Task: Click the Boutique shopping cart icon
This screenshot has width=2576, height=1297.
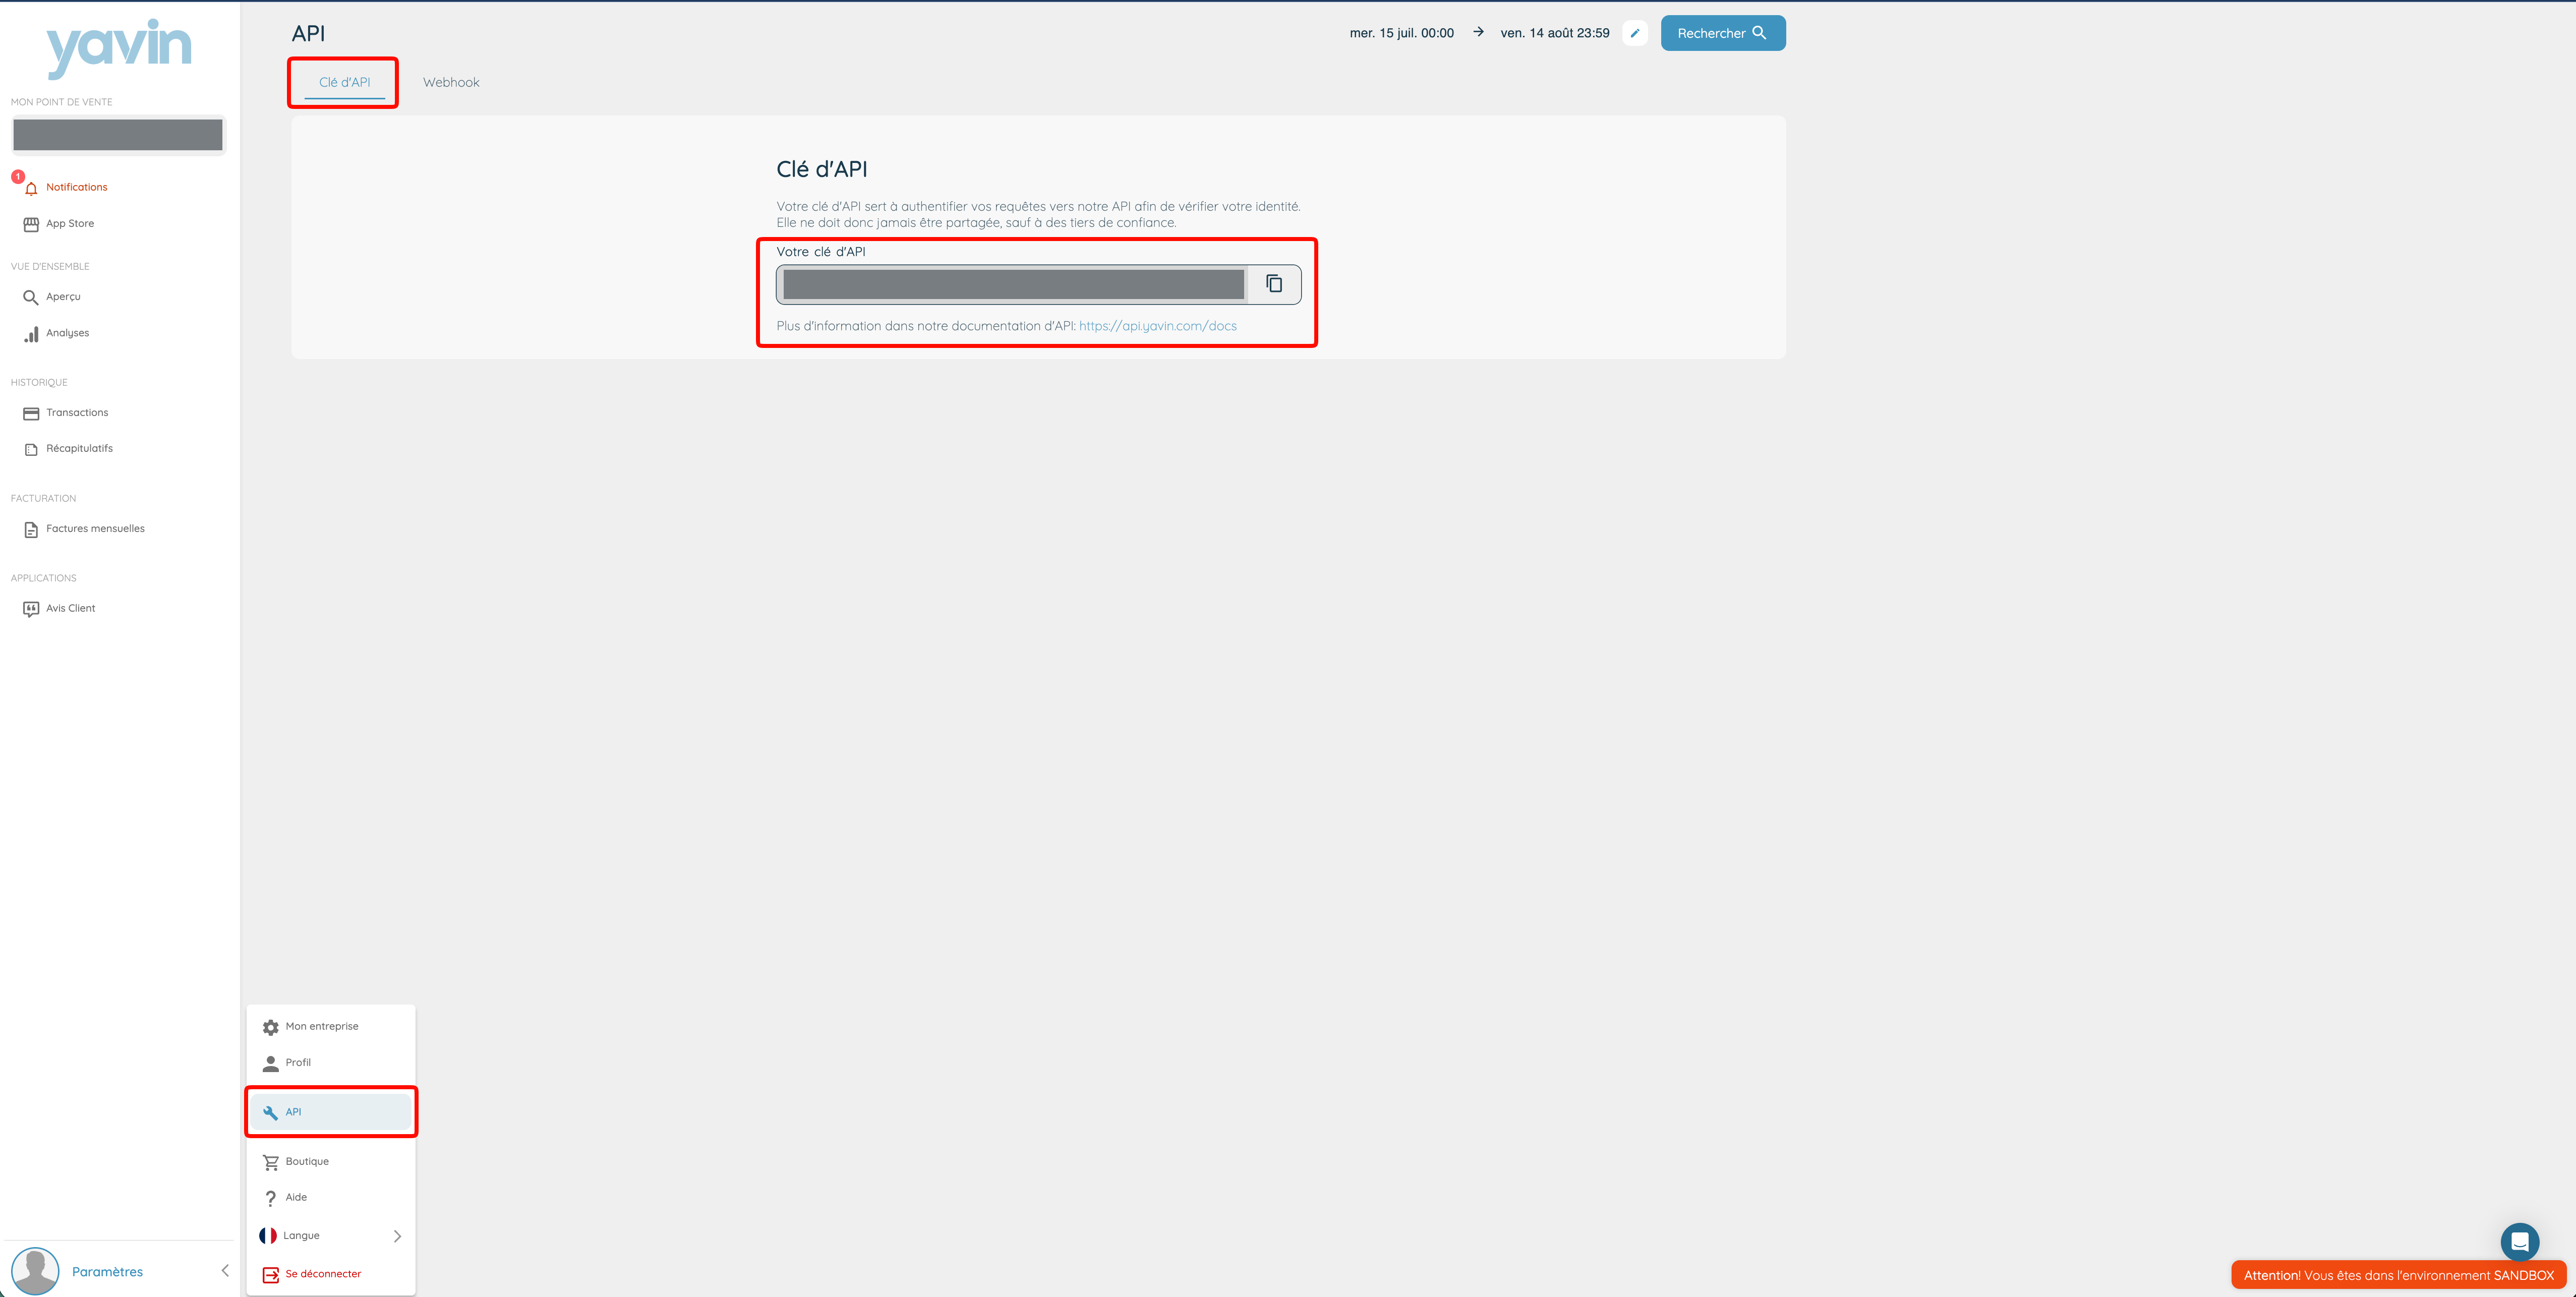Action: [x=270, y=1162]
